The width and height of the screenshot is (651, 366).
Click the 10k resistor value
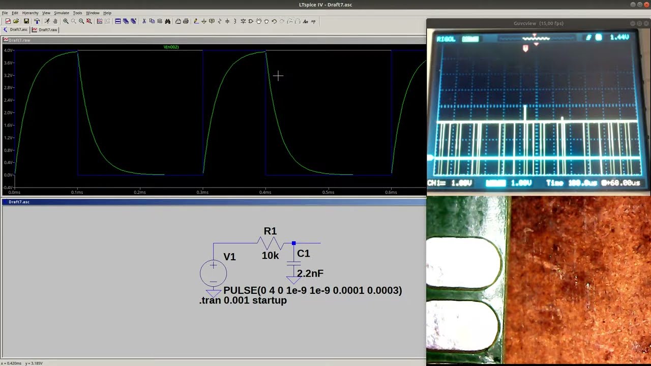click(270, 256)
